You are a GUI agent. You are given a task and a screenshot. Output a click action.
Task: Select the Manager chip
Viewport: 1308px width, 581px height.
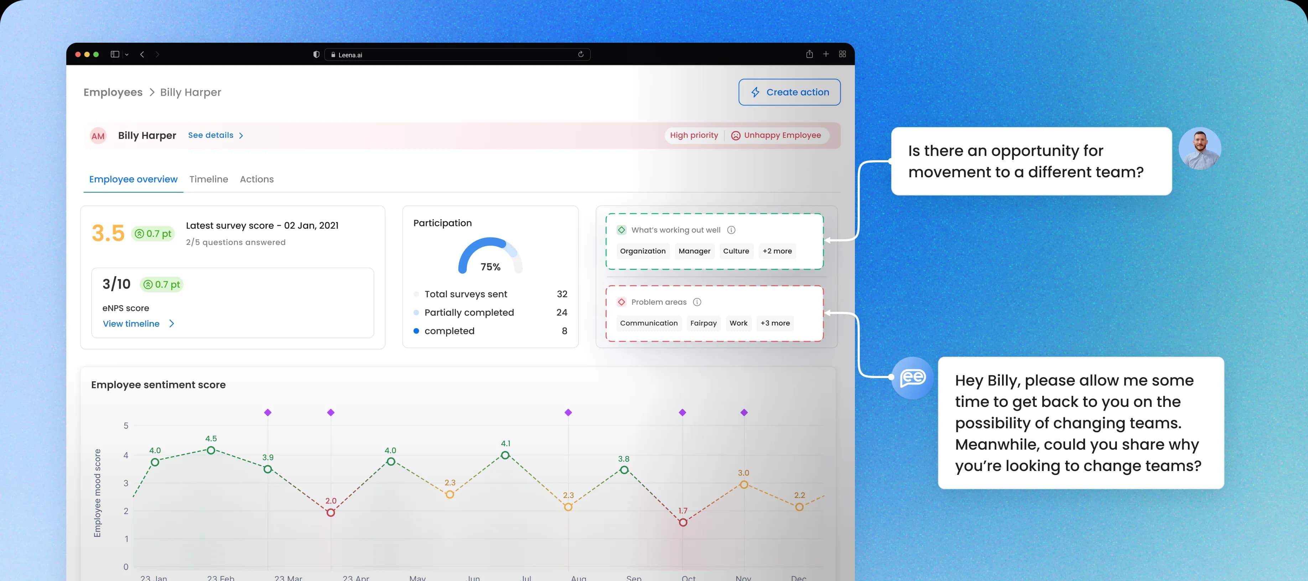[695, 251]
